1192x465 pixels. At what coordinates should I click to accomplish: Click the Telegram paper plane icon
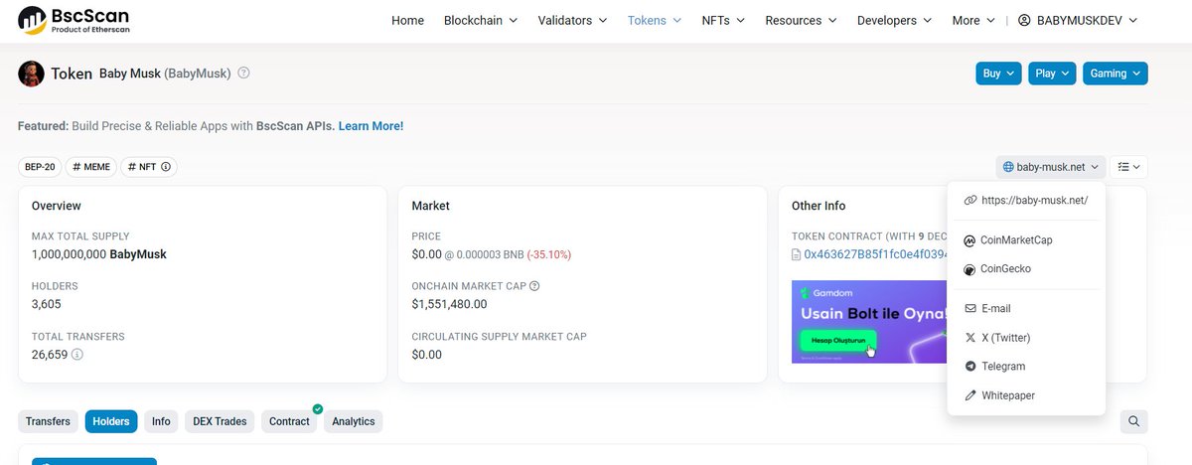pyautogui.click(x=970, y=367)
